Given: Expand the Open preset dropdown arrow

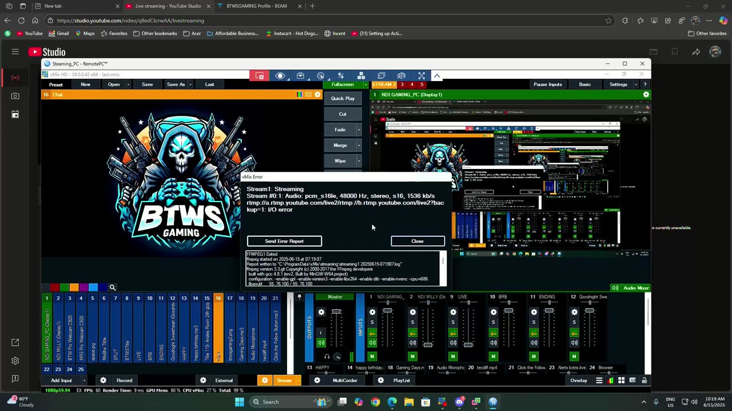Looking at the screenshot, I should tap(128, 84).
